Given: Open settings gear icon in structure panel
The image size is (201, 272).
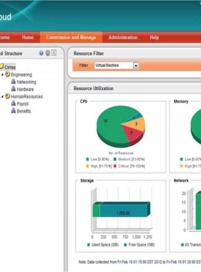Looking at the screenshot, I should [x=48, y=53].
